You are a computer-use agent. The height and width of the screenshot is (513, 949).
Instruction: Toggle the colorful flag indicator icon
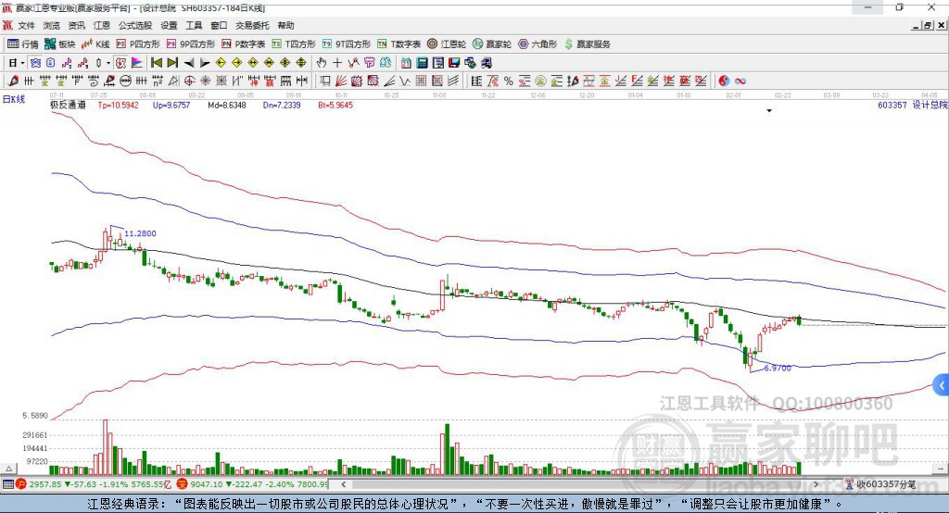[137, 63]
